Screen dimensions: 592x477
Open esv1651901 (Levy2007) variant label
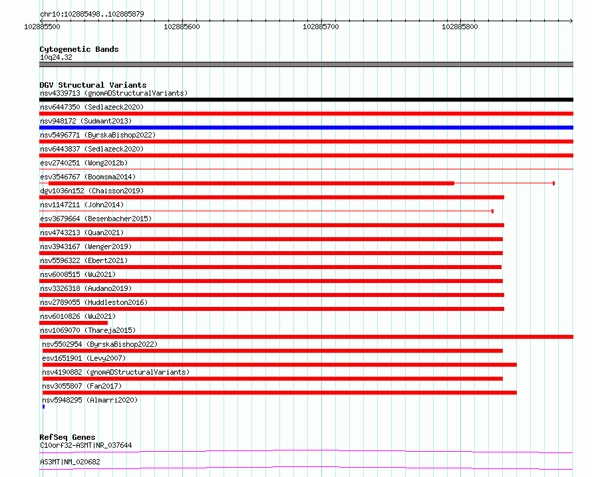tap(84, 358)
